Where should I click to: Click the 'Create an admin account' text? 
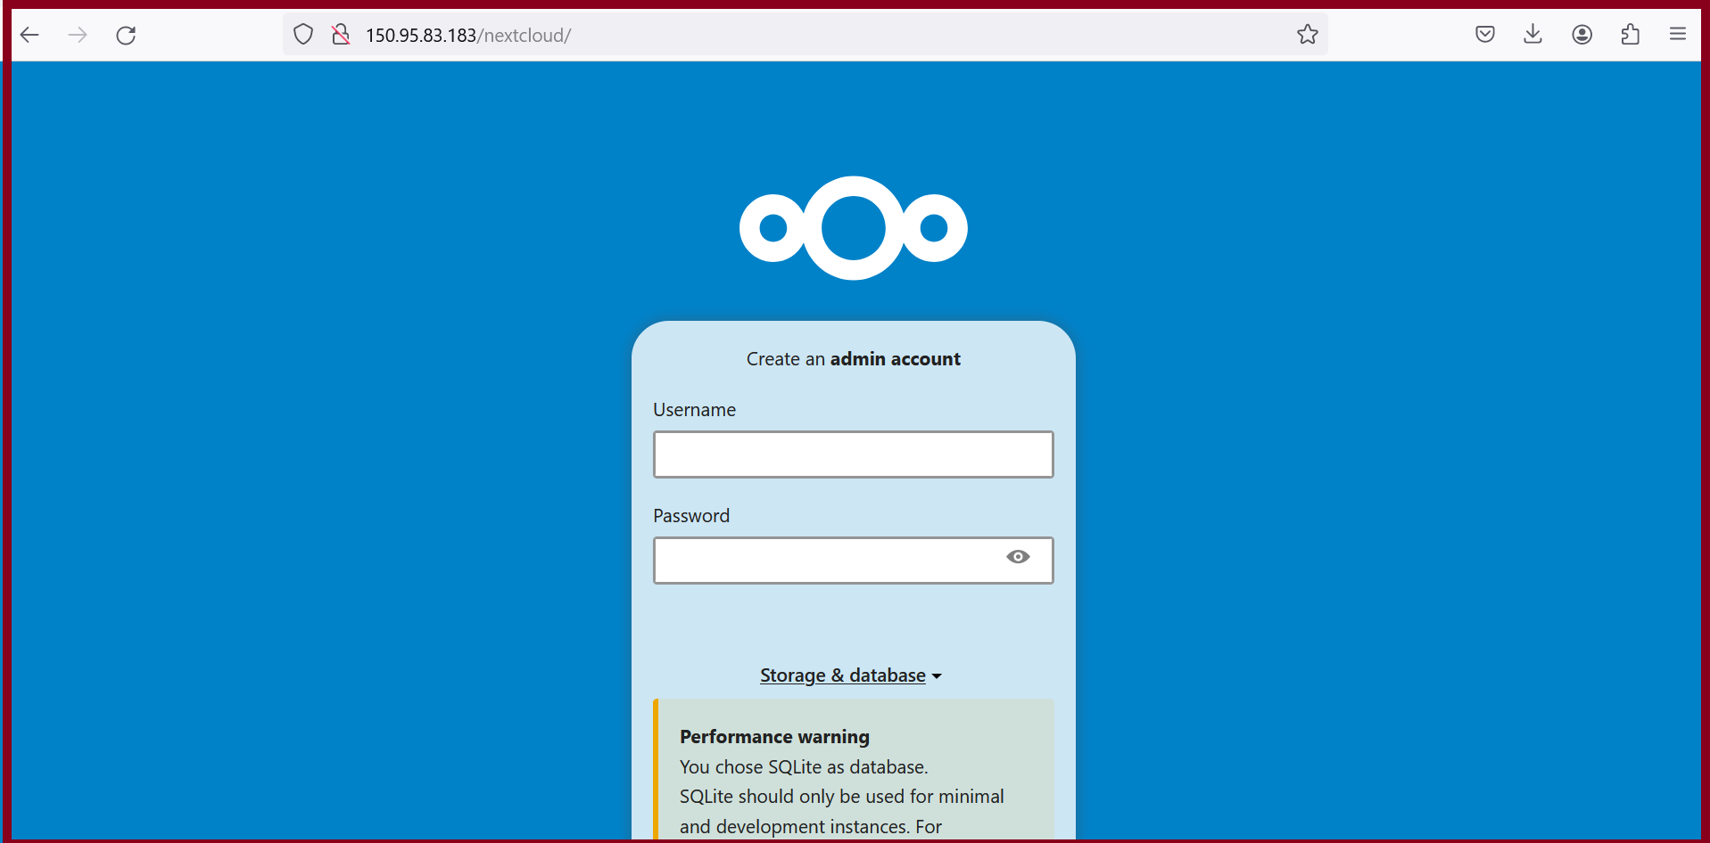(854, 359)
